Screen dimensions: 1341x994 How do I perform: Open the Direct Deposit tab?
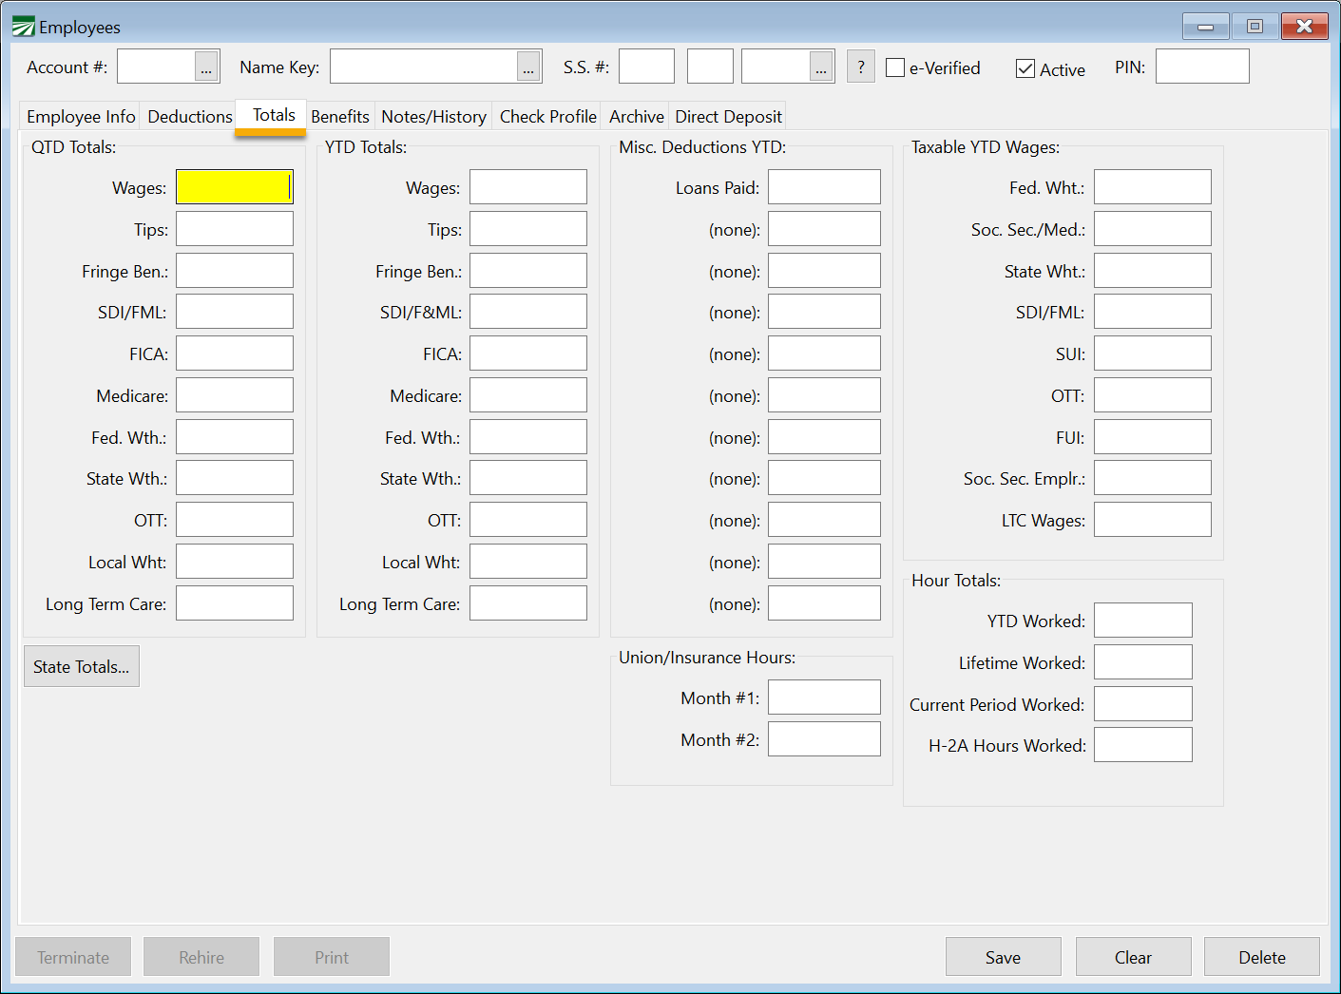[x=729, y=116]
